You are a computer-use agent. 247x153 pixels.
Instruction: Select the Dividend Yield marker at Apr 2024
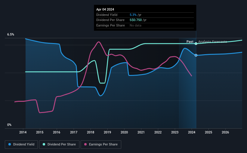(196, 55)
